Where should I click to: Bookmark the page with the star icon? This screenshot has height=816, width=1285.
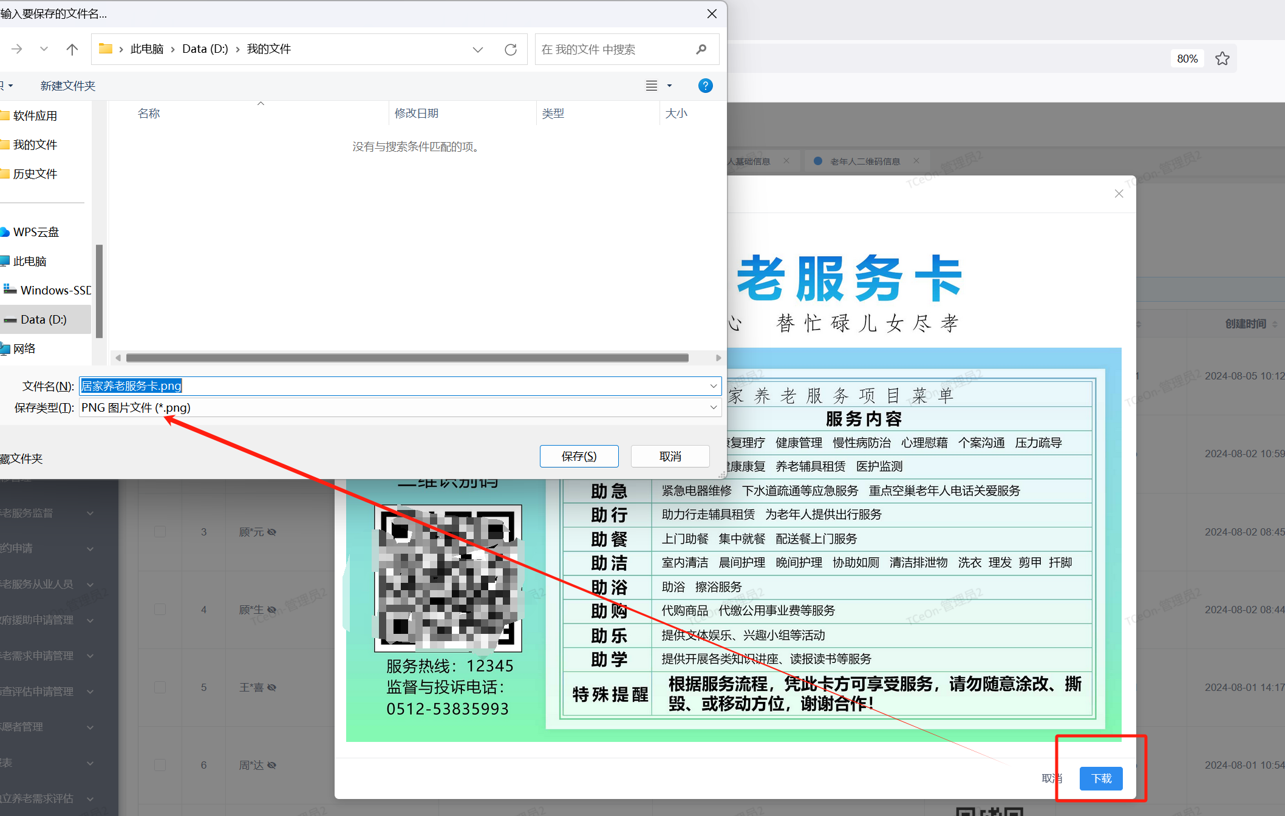(1222, 59)
